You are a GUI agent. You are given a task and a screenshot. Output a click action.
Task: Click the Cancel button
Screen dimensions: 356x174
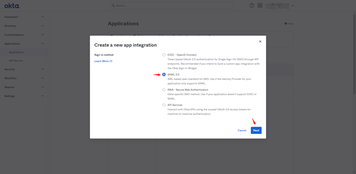(242, 130)
